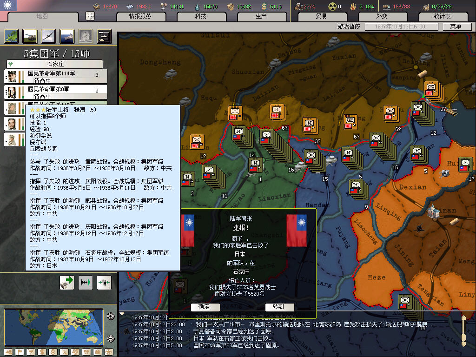Zoom in the minimap with plus button

(111, 316)
